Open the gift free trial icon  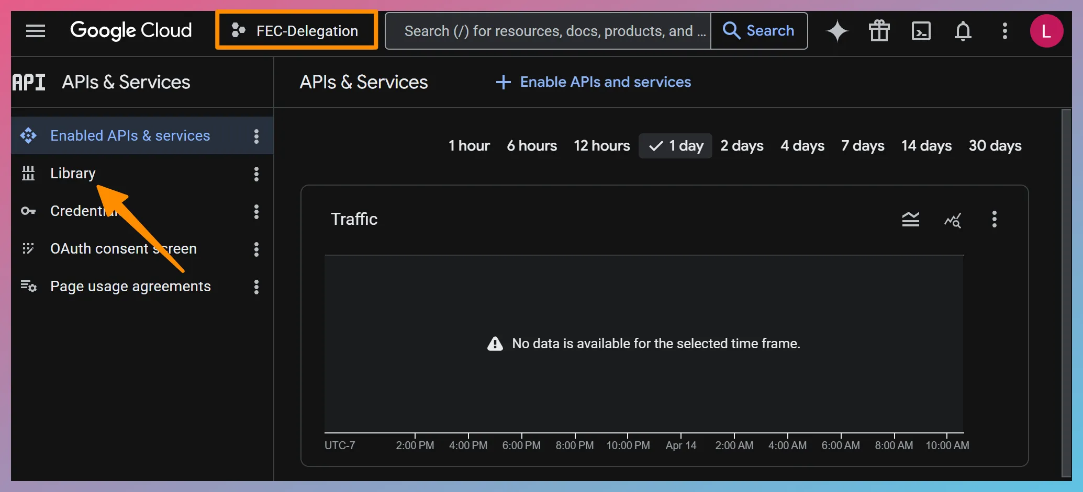(x=879, y=31)
